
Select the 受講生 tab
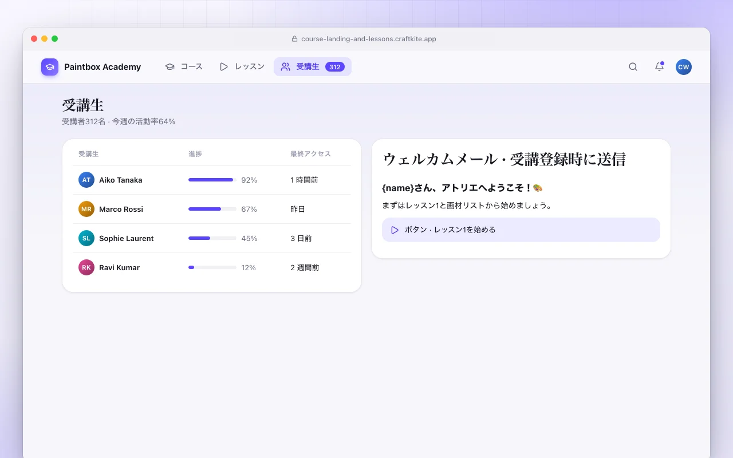(313, 66)
